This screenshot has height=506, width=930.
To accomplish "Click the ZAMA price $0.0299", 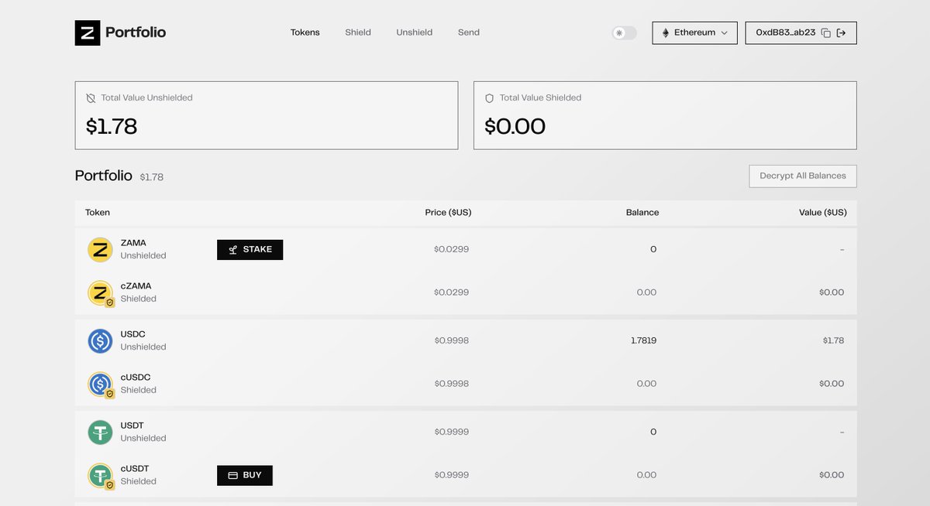I will pyautogui.click(x=451, y=249).
